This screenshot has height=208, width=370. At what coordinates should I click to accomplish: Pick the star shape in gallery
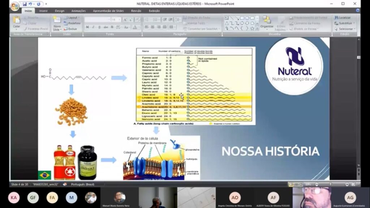coord(252,28)
